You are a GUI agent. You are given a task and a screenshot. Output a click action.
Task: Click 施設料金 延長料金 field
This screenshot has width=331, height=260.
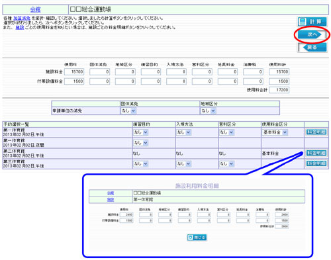(228, 71)
